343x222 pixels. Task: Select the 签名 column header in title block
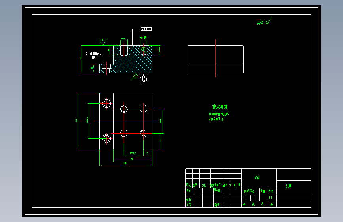[x=225, y=185]
